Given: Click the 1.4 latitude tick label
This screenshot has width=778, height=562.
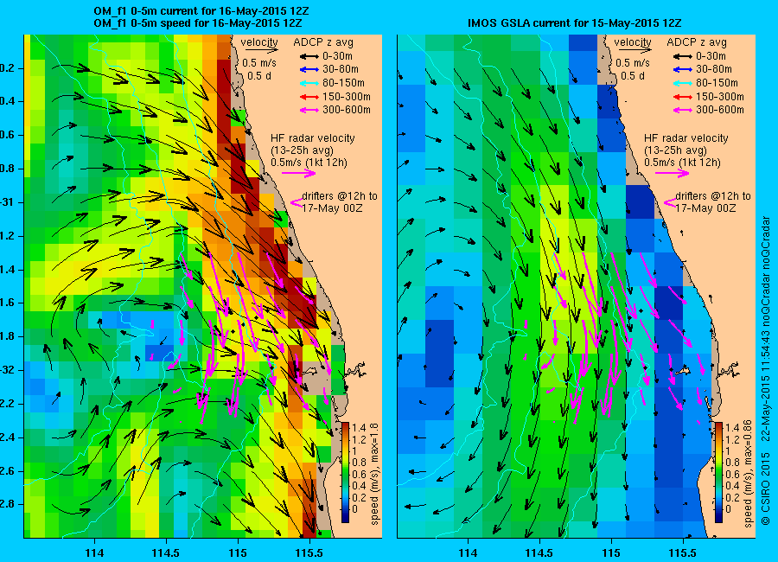Looking at the screenshot, I should 9,270.
